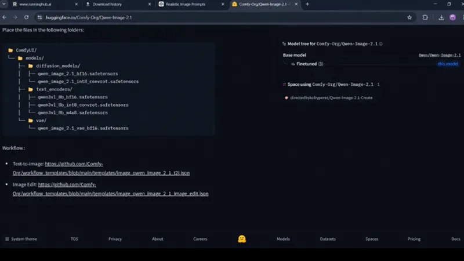Bookmark this page with the star icon
The height and width of the screenshot is (261, 464).
click(x=409, y=17)
